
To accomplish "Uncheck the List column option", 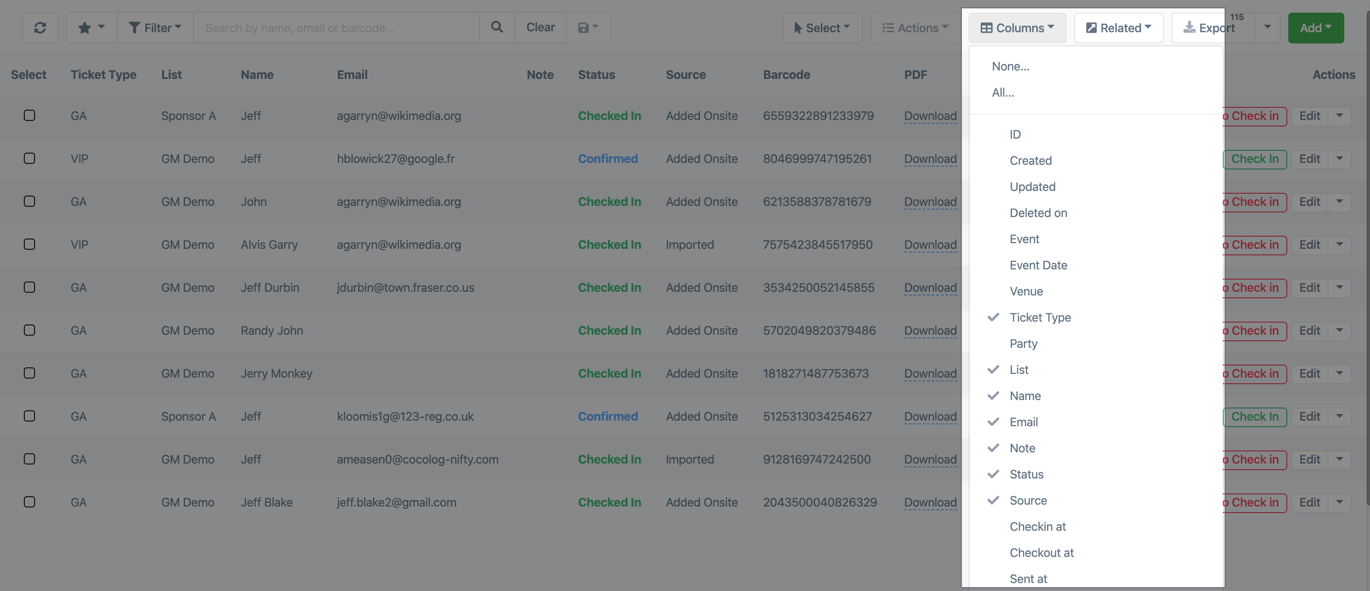I will [x=1097, y=370].
